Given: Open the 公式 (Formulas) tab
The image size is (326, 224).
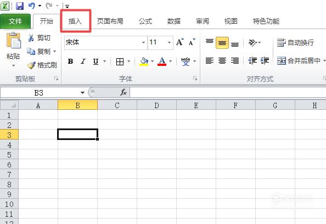Looking at the screenshot, I should (x=145, y=21).
